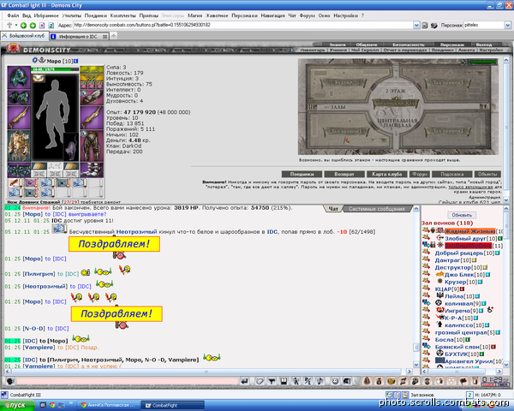Click player Добрый рыцарь in list
This screenshot has height=411, width=514.
pos(459,253)
